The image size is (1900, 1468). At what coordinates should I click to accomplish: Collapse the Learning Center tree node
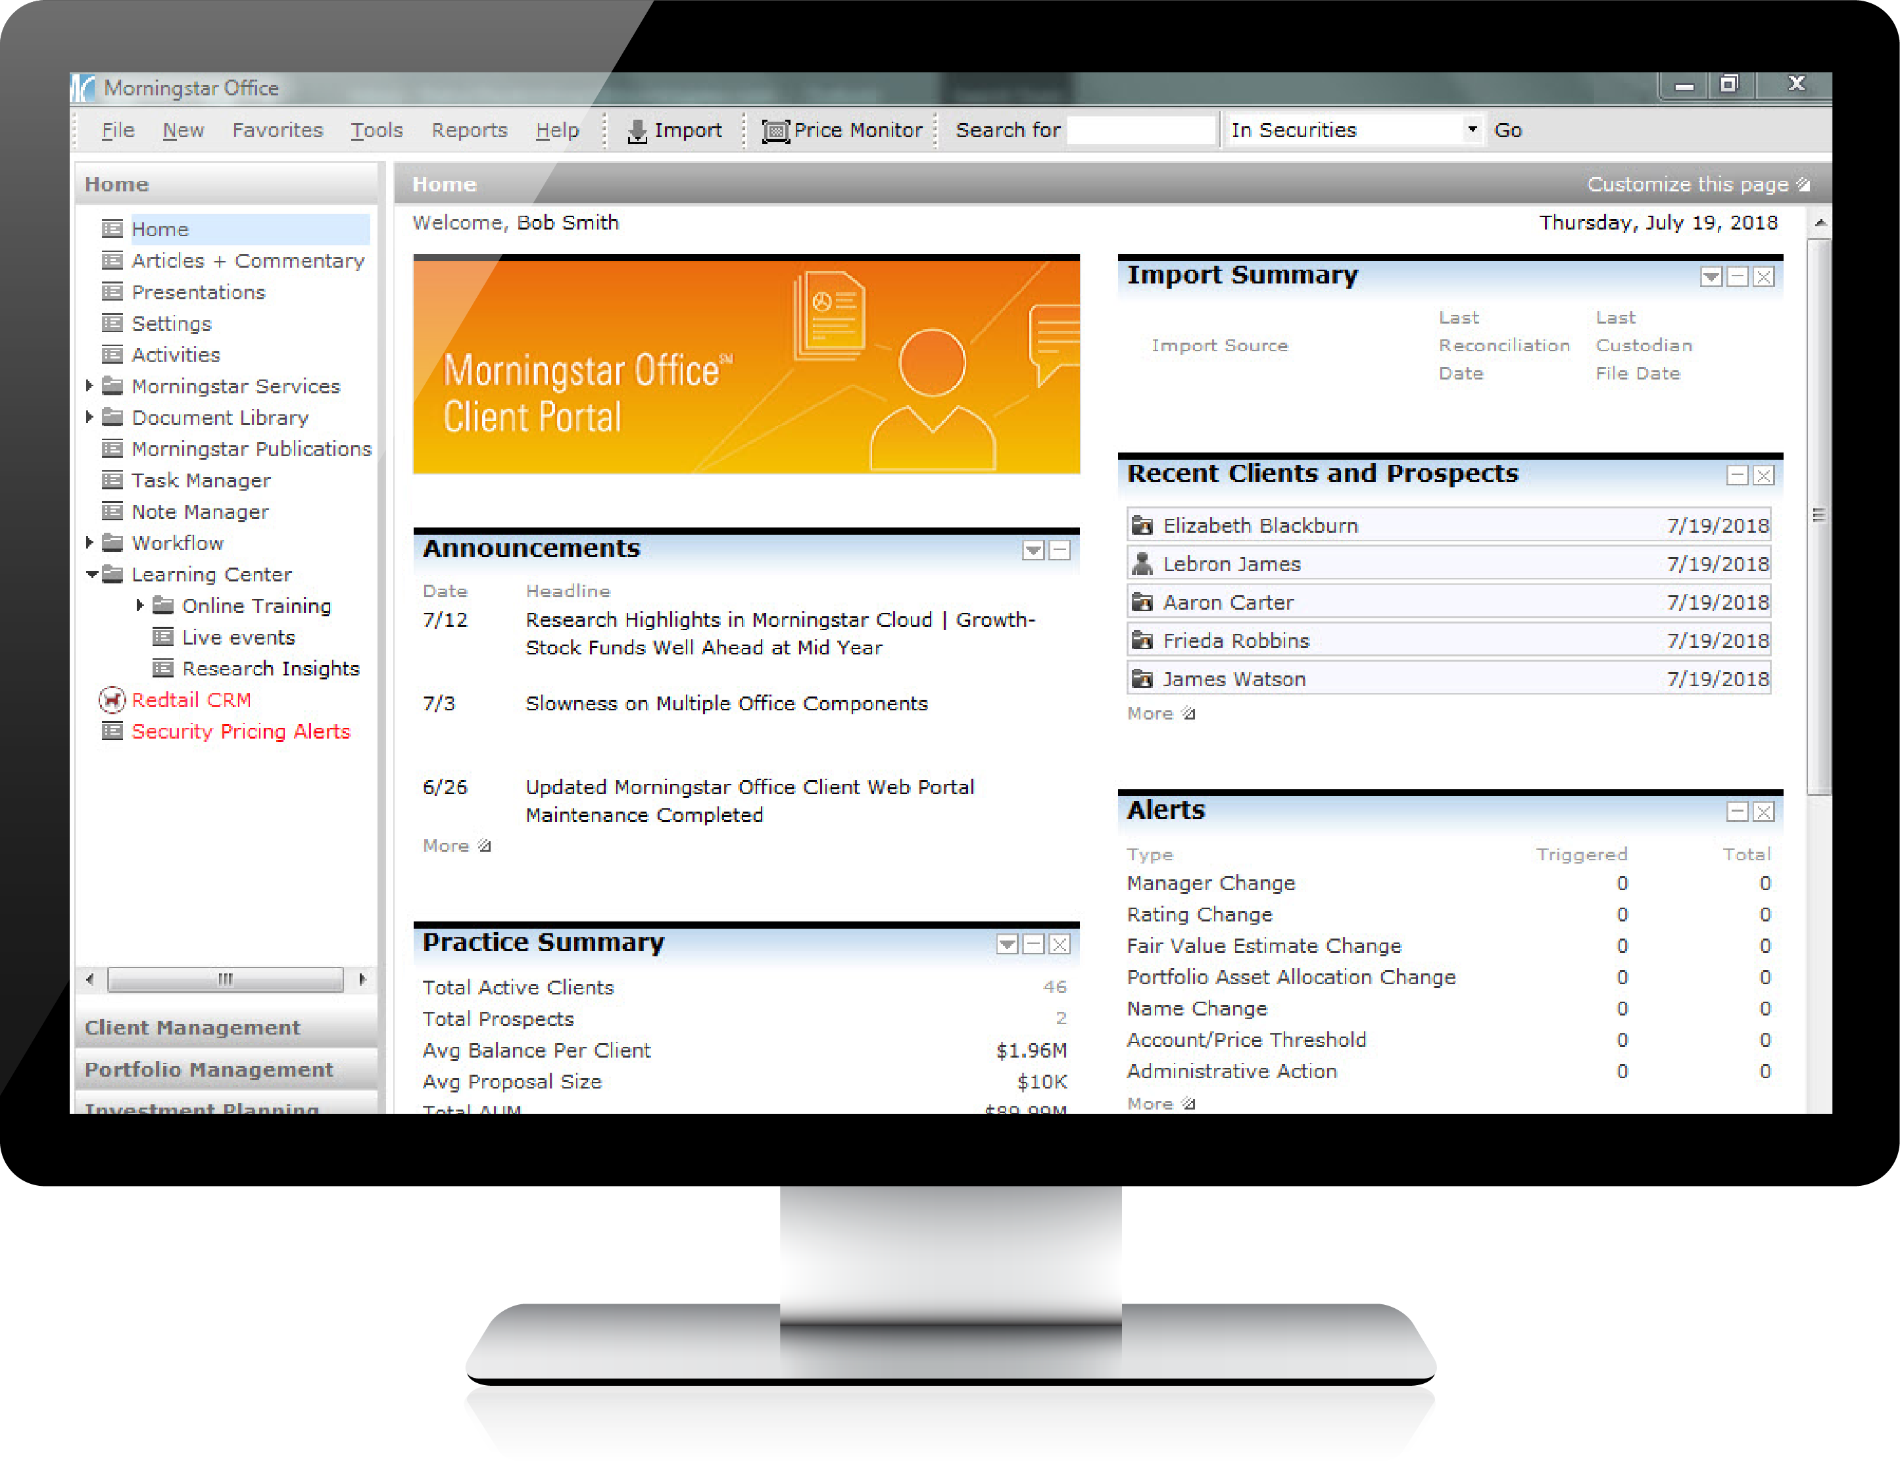pos(91,574)
